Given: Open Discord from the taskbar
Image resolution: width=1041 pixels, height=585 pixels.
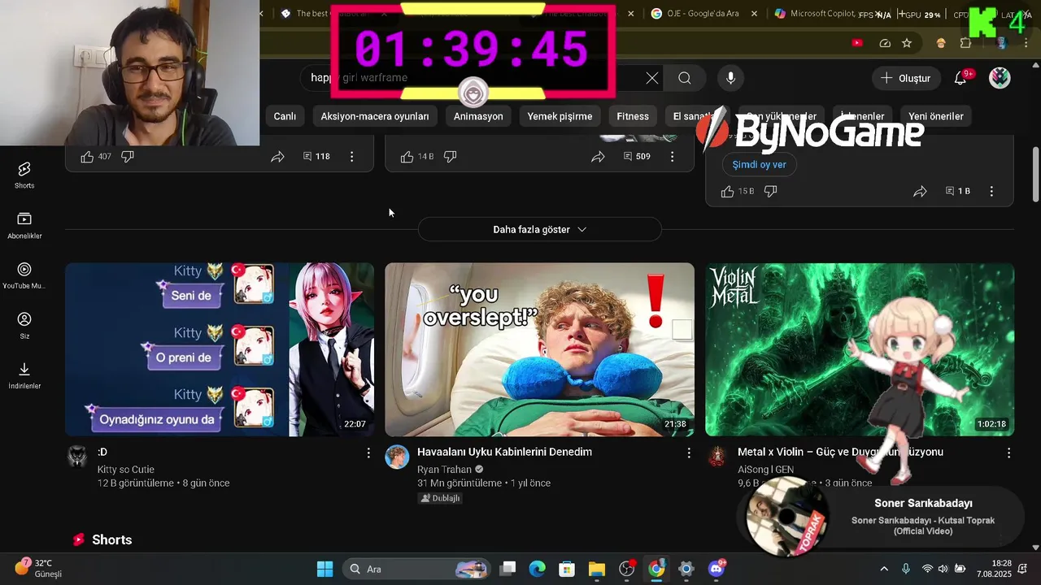Looking at the screenshot, I should point(717,569).
